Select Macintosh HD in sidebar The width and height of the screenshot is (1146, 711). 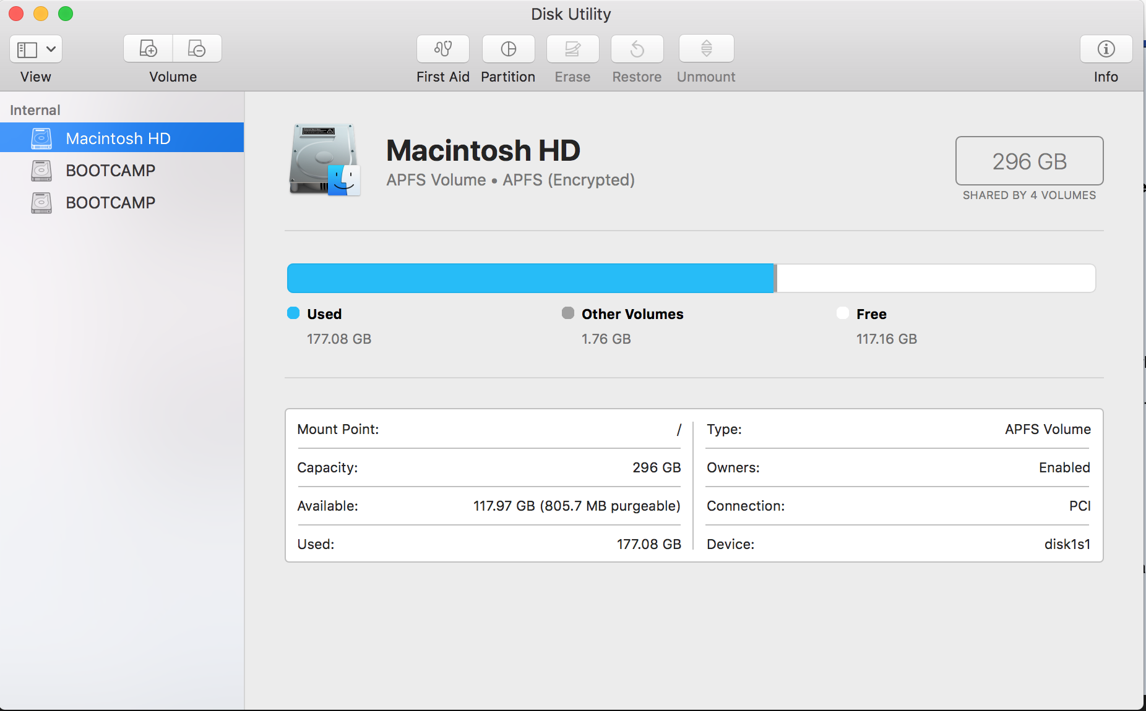click(118, 138)
